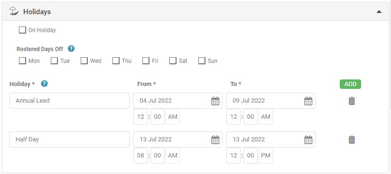Open calendar for 04 Jul 2022 From date
Screen dimensions: 391x174
(x=215, y=101)
